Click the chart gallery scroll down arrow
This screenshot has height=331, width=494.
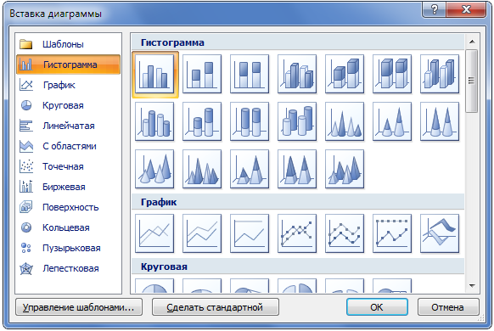pos(472,286)
